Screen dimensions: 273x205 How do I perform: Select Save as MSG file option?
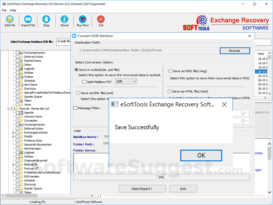(x=170, y=71)
